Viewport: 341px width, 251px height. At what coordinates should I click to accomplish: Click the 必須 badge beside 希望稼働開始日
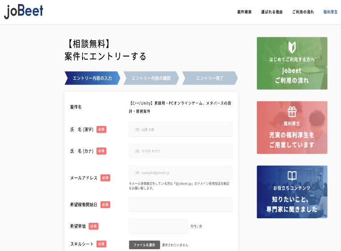[x=105, y=205]
